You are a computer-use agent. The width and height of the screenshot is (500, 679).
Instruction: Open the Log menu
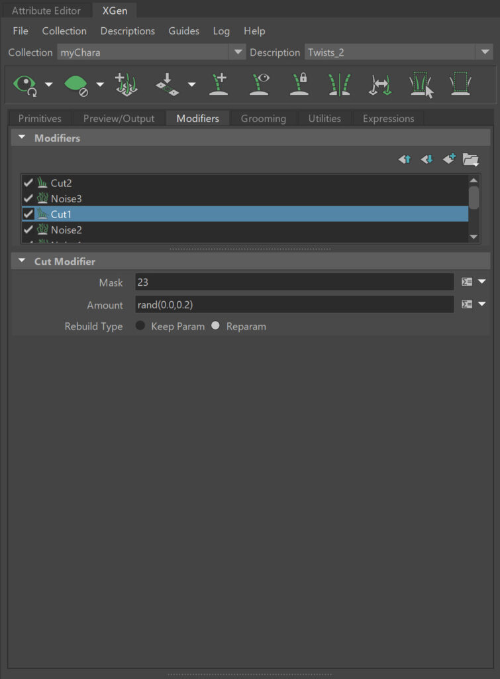tap(221, 31)
